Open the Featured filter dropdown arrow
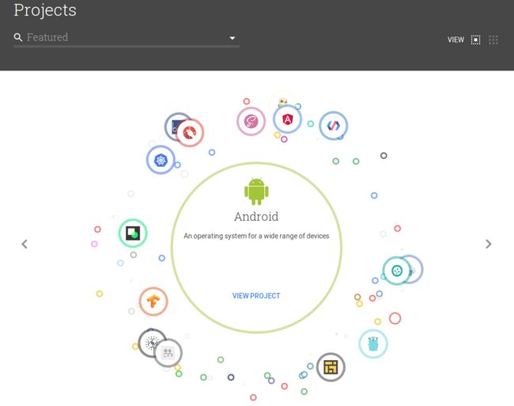The height and width of the screenshot is (406, 514). coord(232,38)
